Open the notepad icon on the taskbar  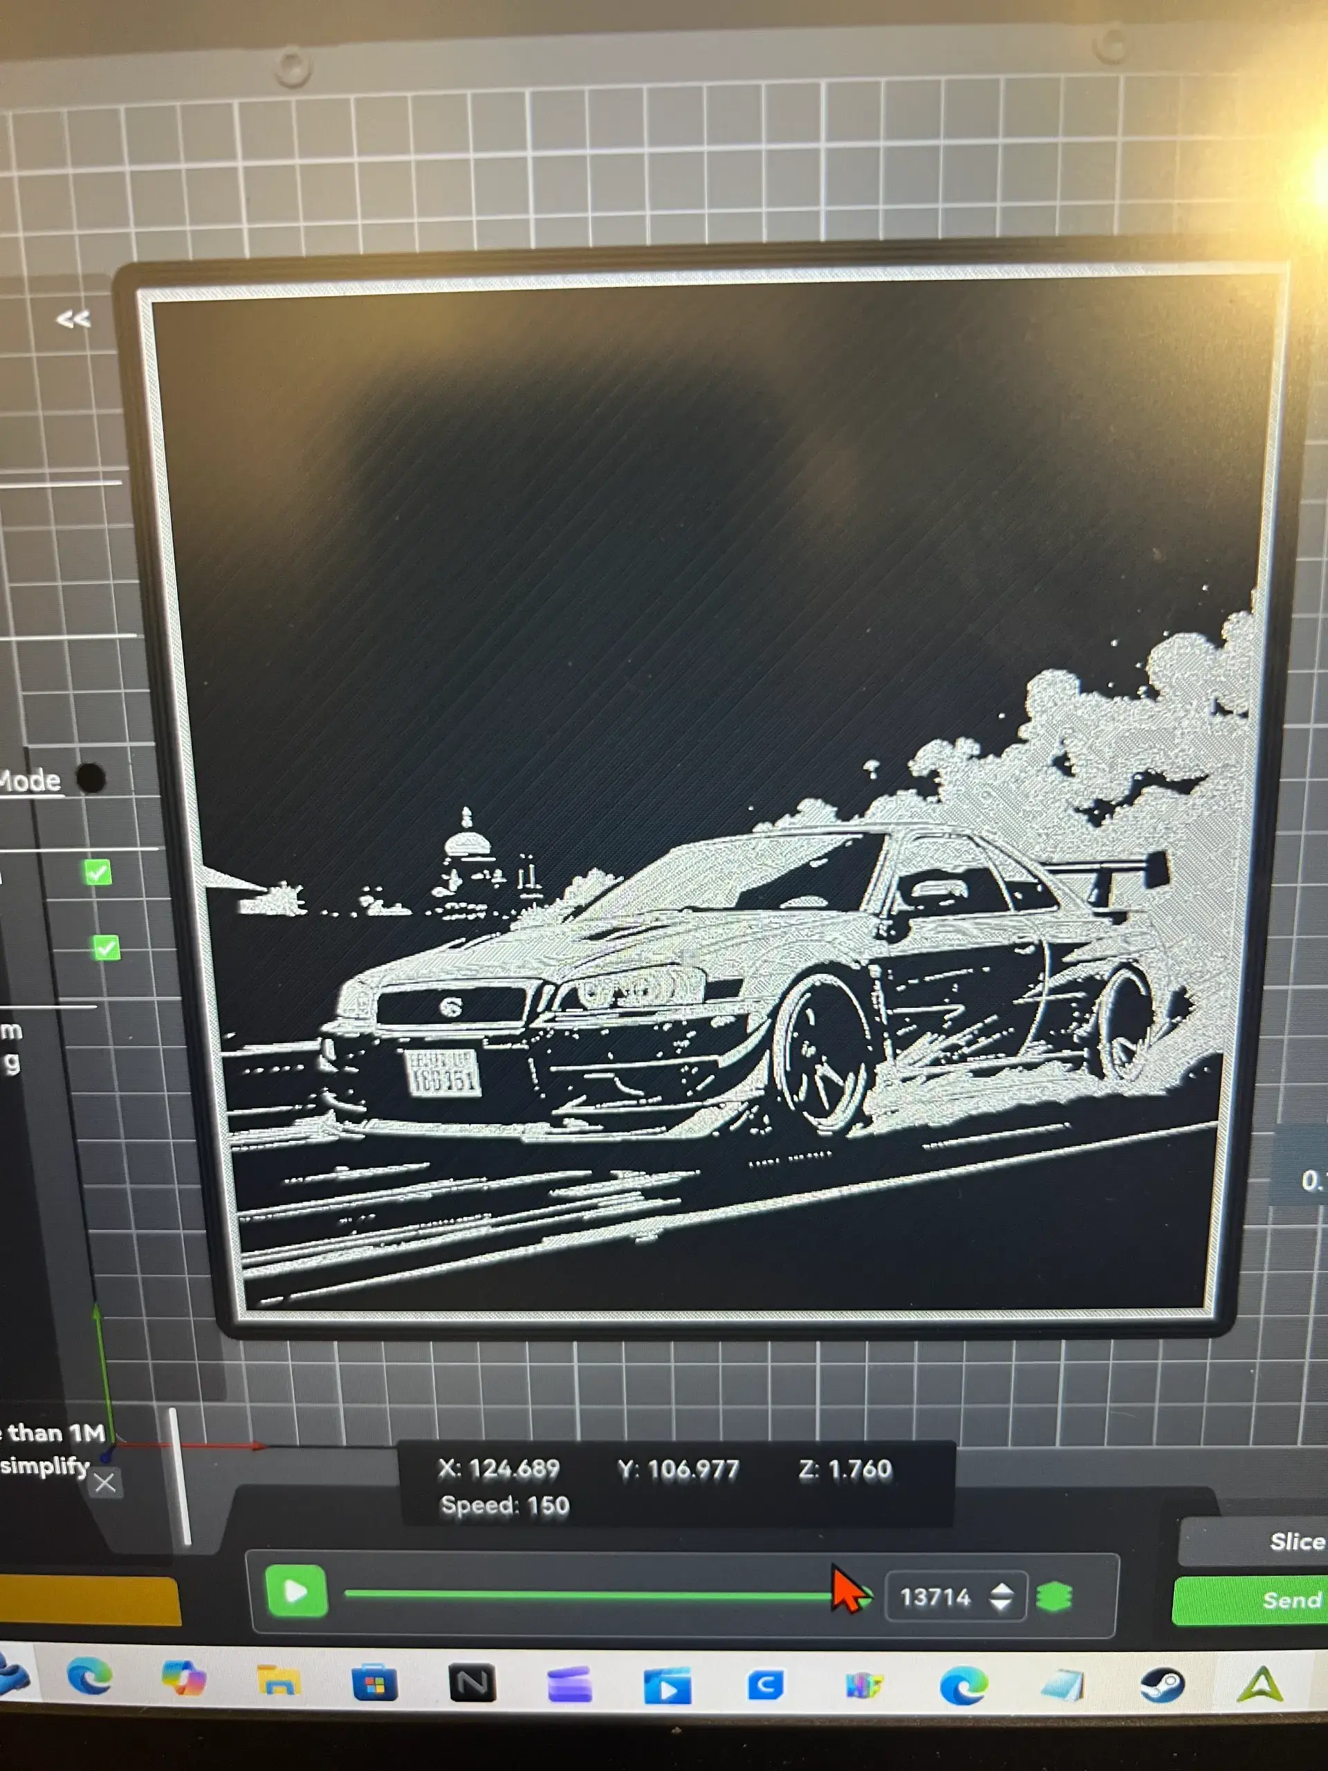click(x=1062, y=1685)
